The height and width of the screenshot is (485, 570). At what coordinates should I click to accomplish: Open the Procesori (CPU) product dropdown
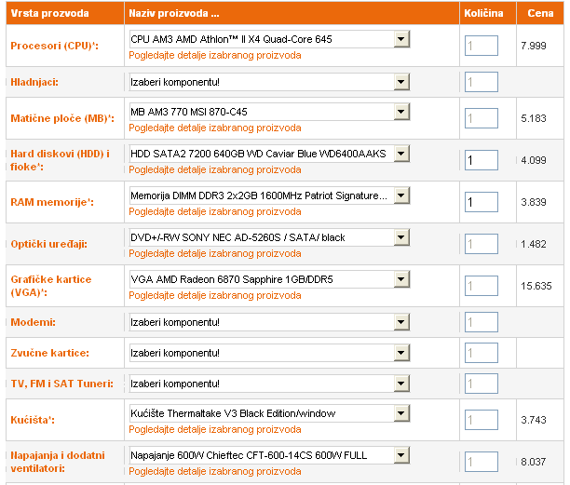click(x=269, y=39)
